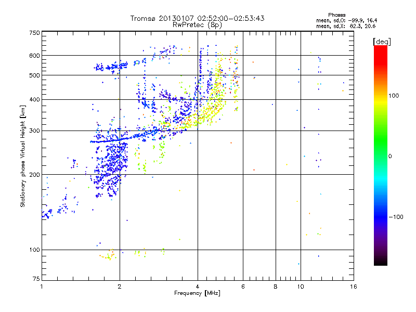Click the x-axis '8' tick label

coord(276,287)
